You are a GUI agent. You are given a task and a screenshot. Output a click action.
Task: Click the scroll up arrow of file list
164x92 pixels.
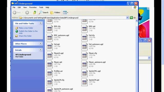click(137, 21)
